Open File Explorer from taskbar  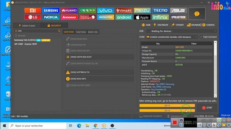point(87,126)
